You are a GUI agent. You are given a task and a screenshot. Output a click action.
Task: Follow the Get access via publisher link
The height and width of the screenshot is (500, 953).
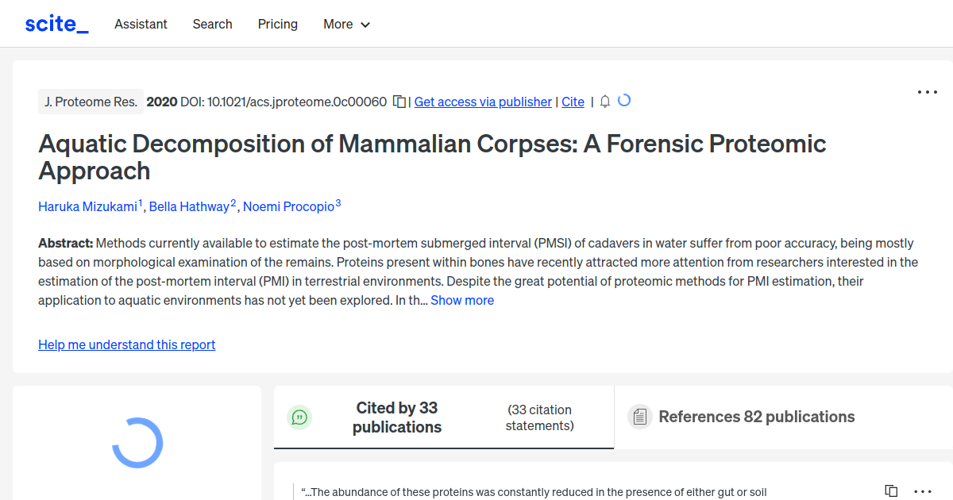[482, 102]
